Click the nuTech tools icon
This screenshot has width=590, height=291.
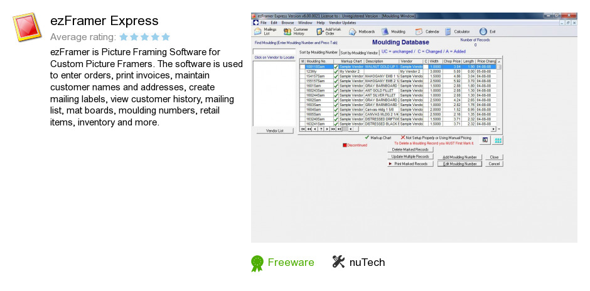click(338, 262)
